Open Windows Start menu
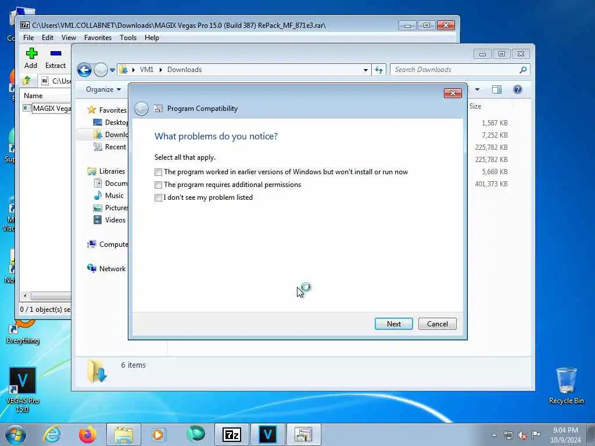 click(16, 434)
